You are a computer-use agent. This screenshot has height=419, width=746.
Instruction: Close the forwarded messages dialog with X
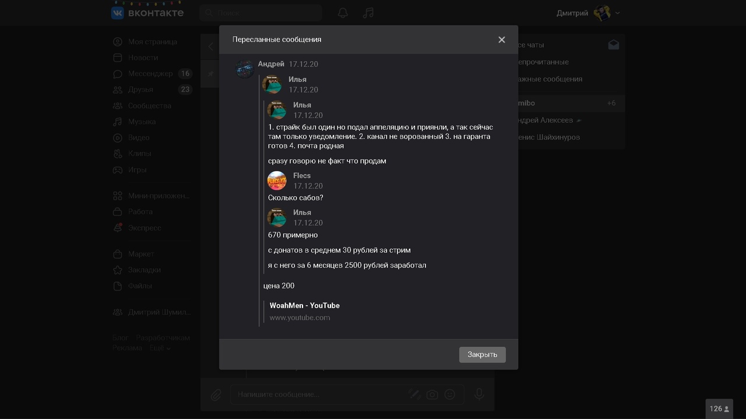coord(501,40)
